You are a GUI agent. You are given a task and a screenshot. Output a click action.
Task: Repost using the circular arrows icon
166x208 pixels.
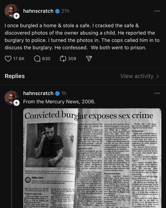[x=63, y=59]
